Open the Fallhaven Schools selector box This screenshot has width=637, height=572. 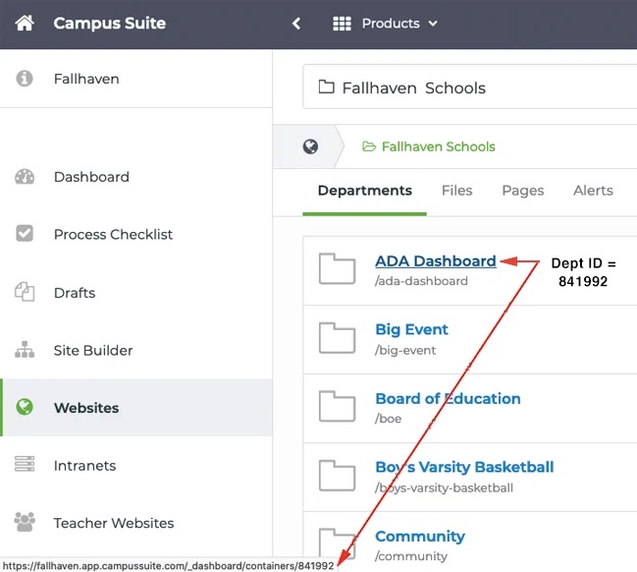[469, 87]
